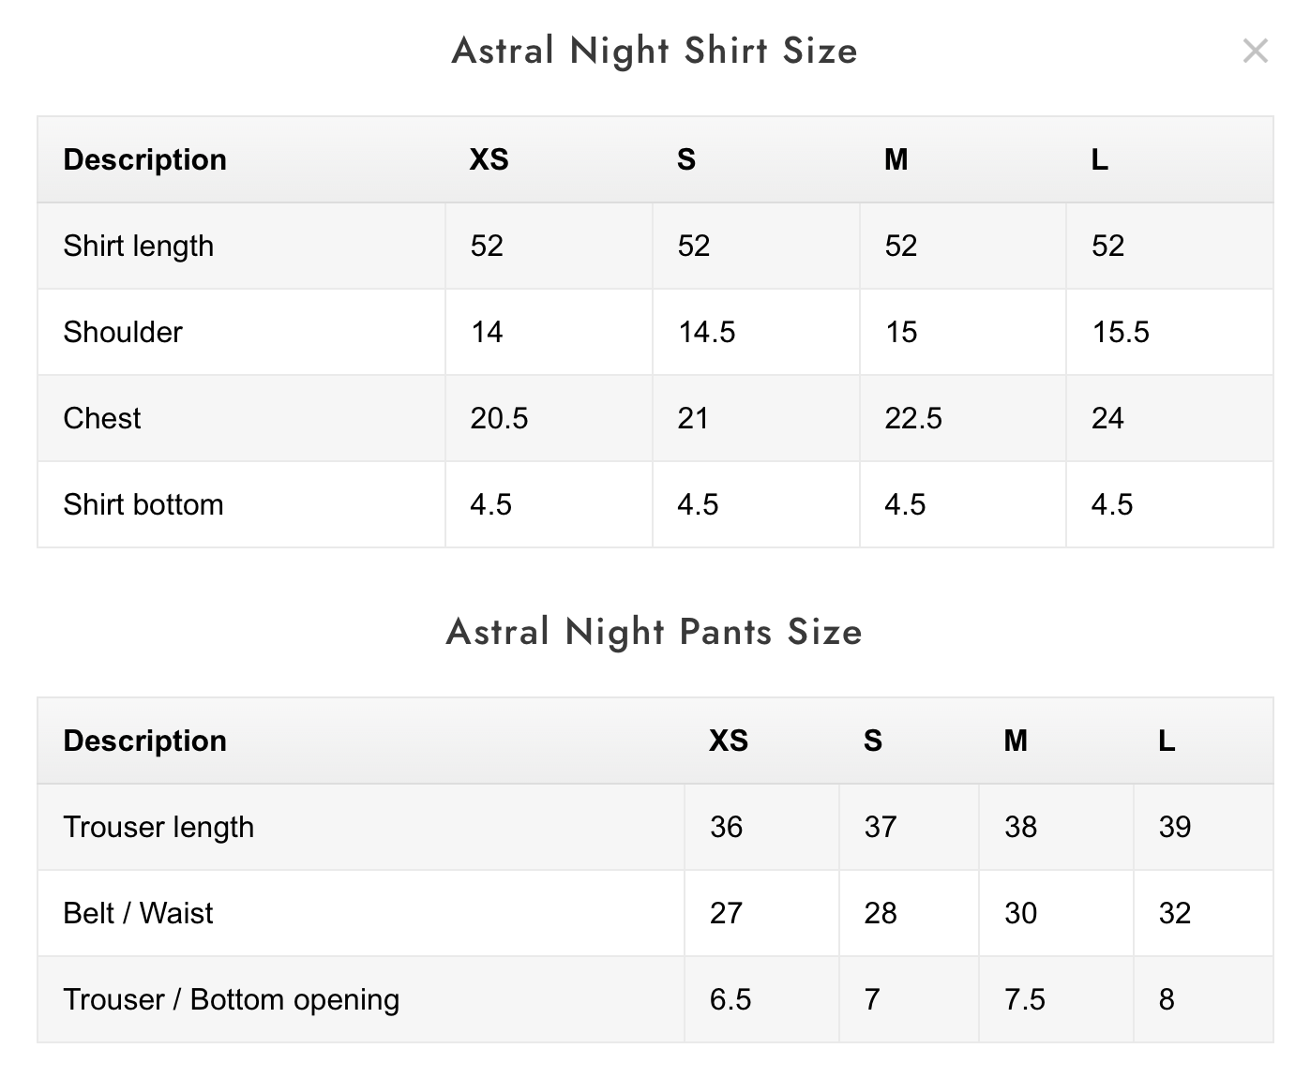Click the Trouser length row label
The image size is (1310, 1078).
coord(158,827)
